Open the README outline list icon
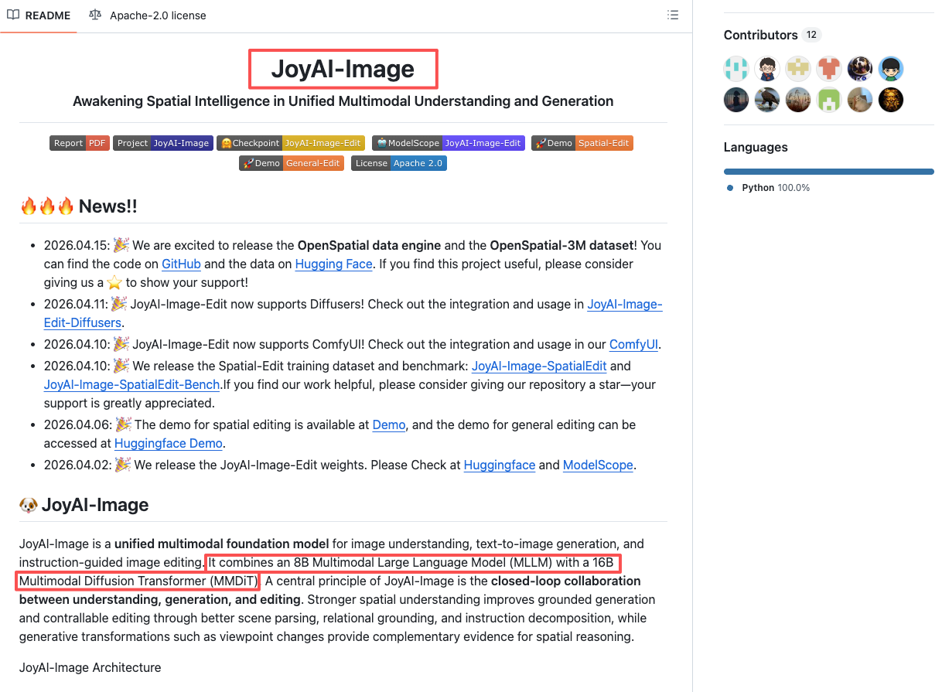The height and width of the screenshot is (692, 942). (x=673, y=15)
